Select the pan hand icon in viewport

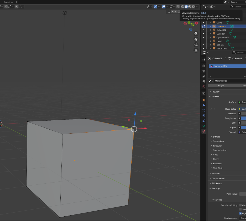[x=196, y=39]
